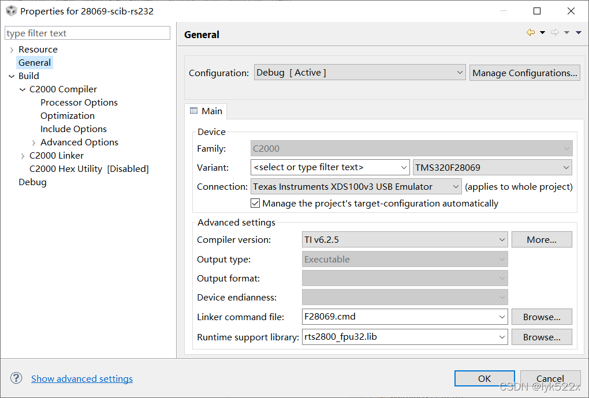Open Show advanced settings link
This screenshot has height=398, width=589.
81,378
